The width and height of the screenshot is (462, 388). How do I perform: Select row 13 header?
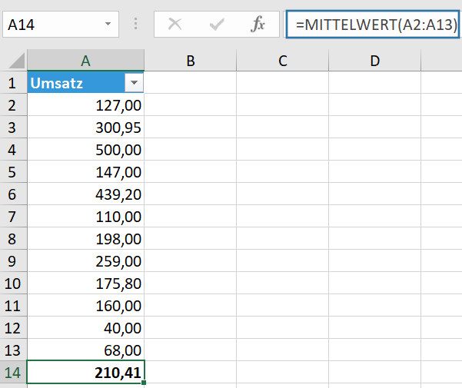pyautogui.click(x=13, y=350)
